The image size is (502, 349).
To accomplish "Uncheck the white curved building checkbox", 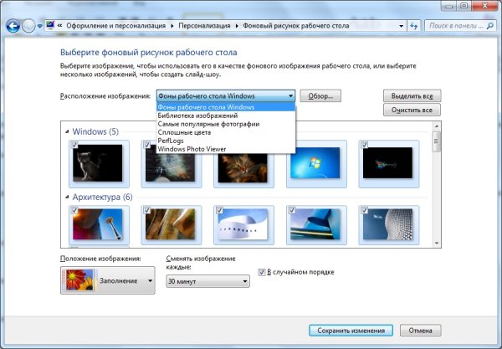I will (x=219, y=210).
